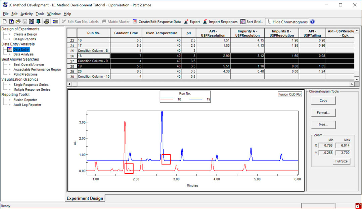This screenshot has width=362, height=209.
Task: Open Point Predictions
Action: pyautogui.click(x=26, y=74)
